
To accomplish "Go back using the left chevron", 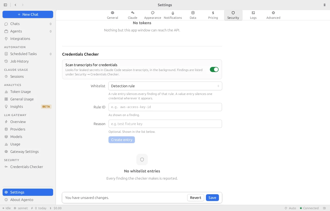I will tap(15, 5).
